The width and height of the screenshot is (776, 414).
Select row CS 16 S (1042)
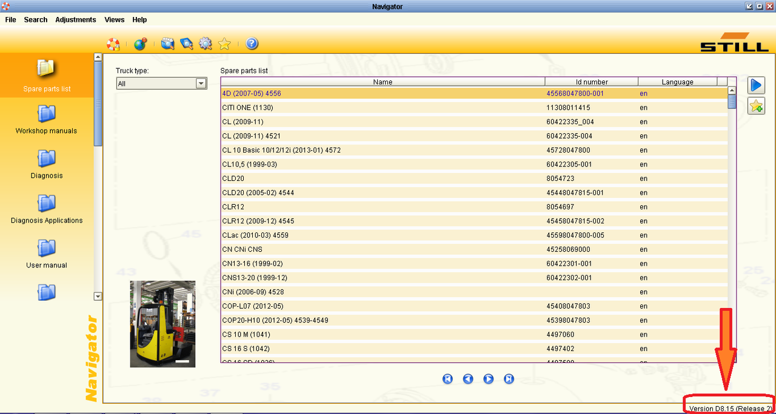tap(474, 349)
